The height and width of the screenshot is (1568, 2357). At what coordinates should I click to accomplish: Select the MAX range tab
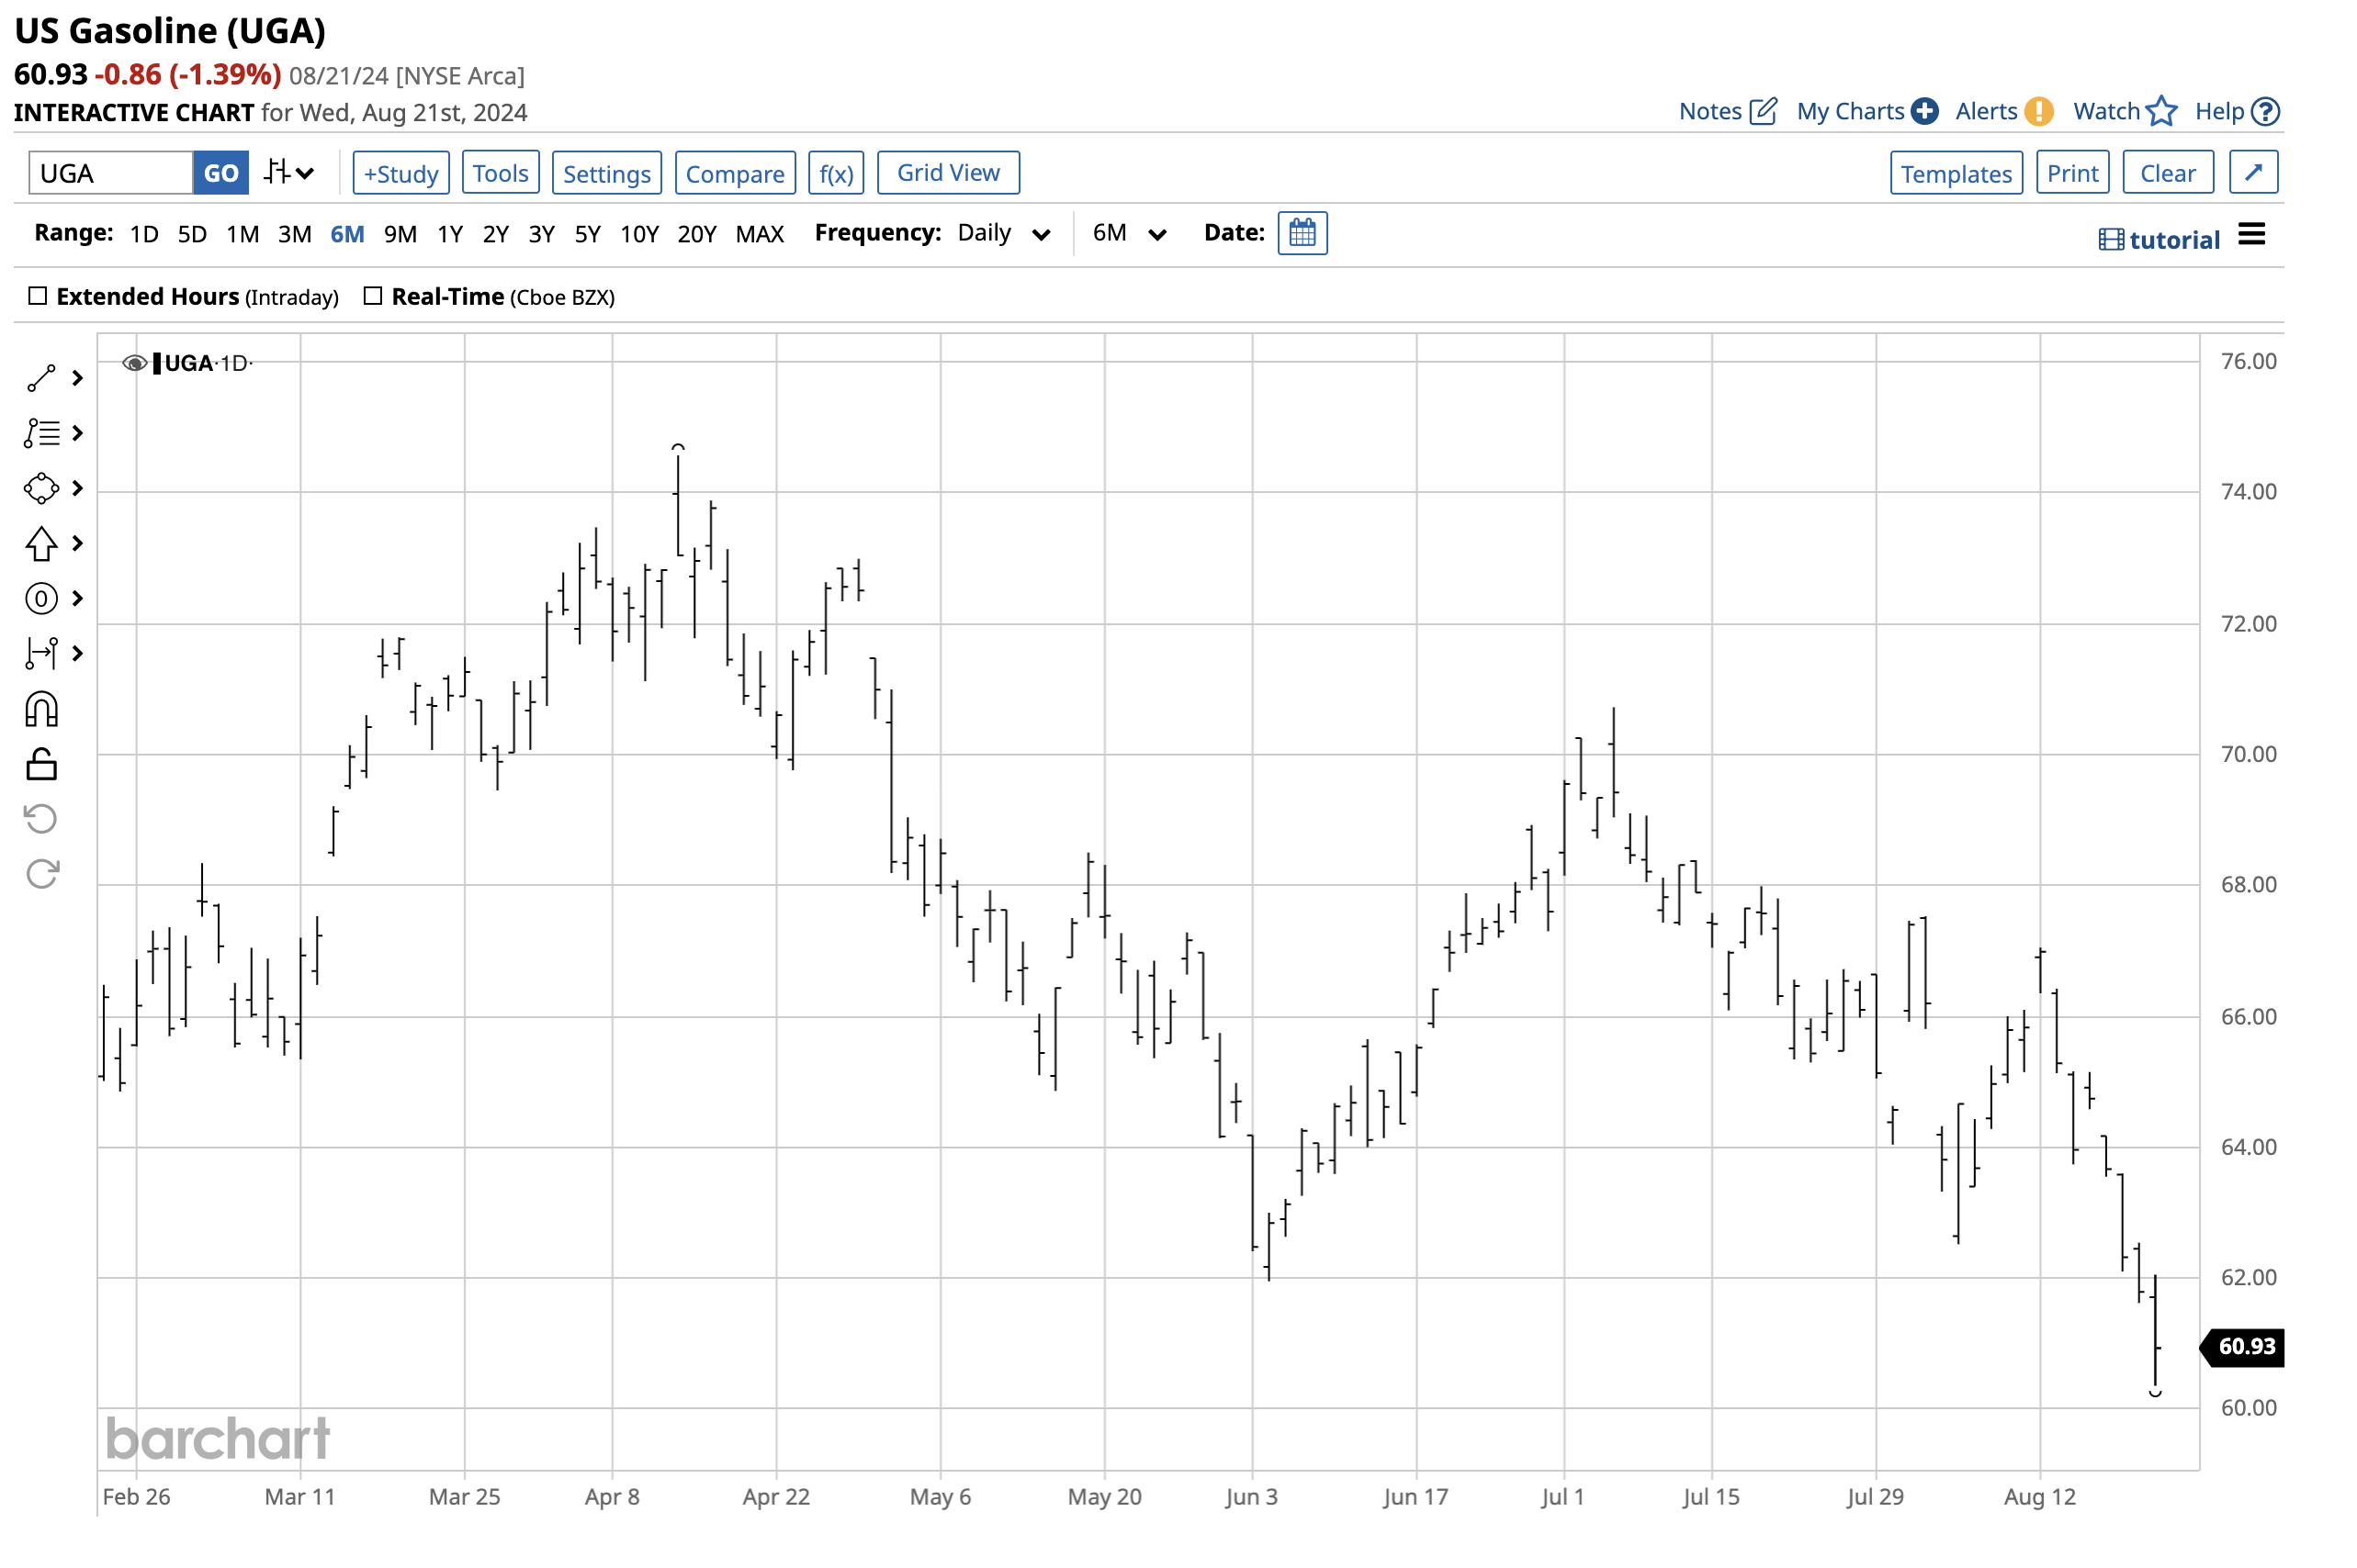(x=760, y=233)
